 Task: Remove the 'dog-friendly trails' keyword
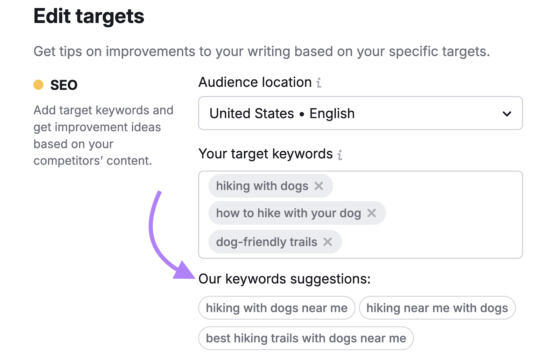point(328,242)
